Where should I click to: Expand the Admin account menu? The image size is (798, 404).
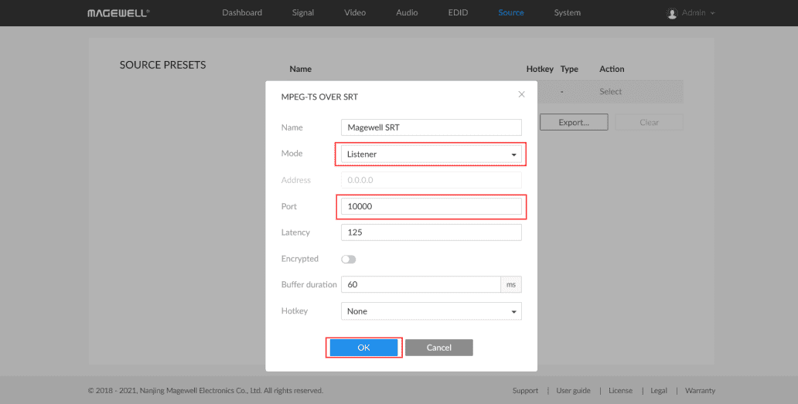pos(698,13)
